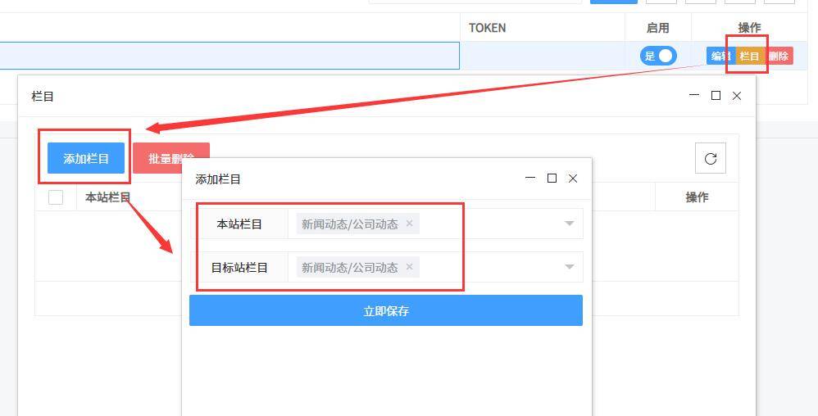818x416 pixels.
Task: Click the refresh icon in the 栏目 dialog
Action: click(x=710, y=159)
